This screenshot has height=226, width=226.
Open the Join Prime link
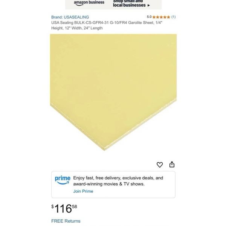83,191
